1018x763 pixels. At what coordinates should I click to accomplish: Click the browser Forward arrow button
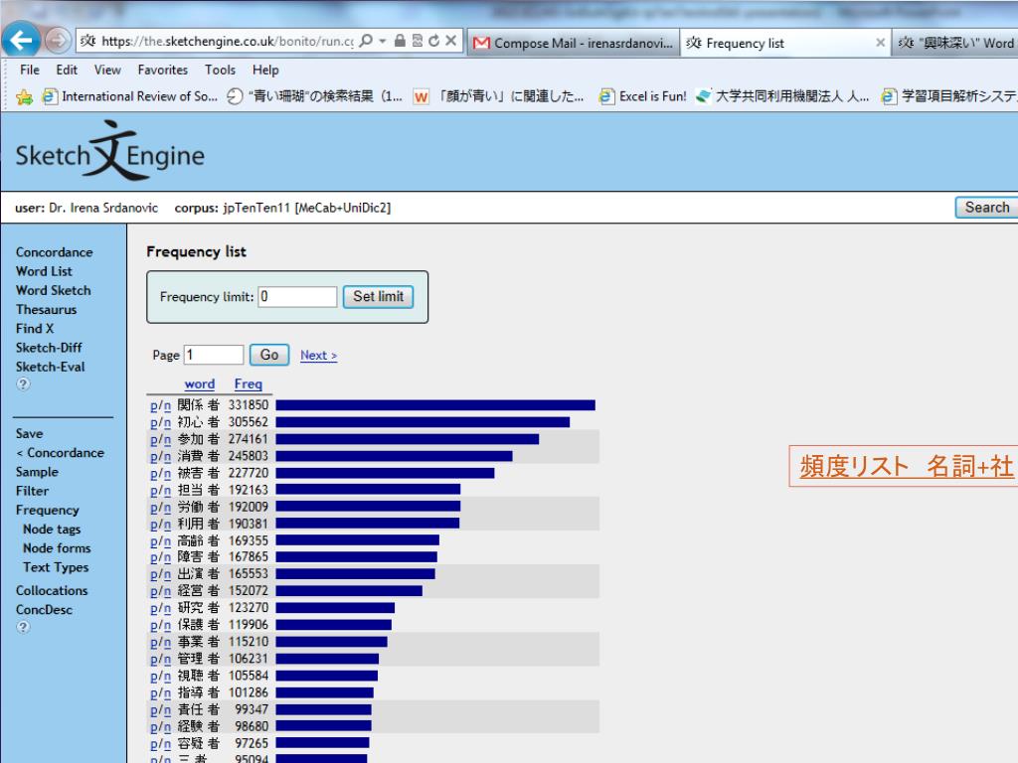pyautogui.click(x=58, y=41)
